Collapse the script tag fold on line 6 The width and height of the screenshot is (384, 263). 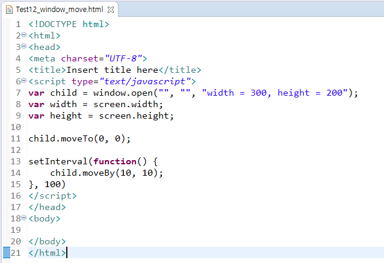coord(23,80)
